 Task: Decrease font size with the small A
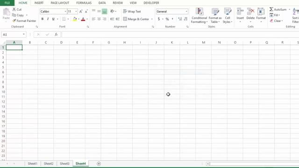pyautogui.click(x=86, y=11)
